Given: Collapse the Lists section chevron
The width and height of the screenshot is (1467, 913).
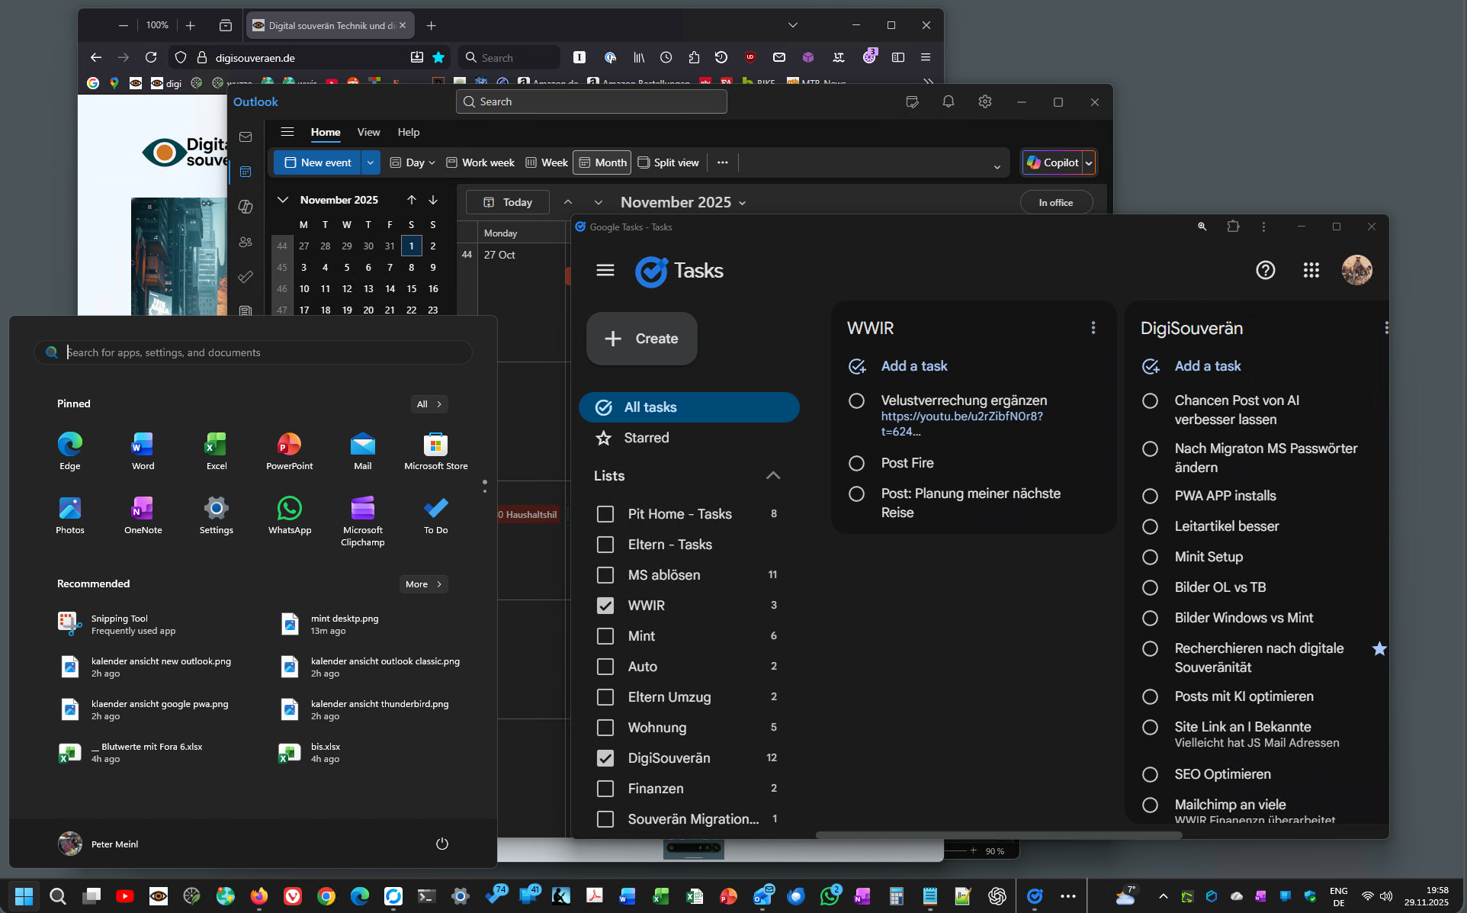Looking at the screenshot, I should pyautogui.click(x=772, y=476).
